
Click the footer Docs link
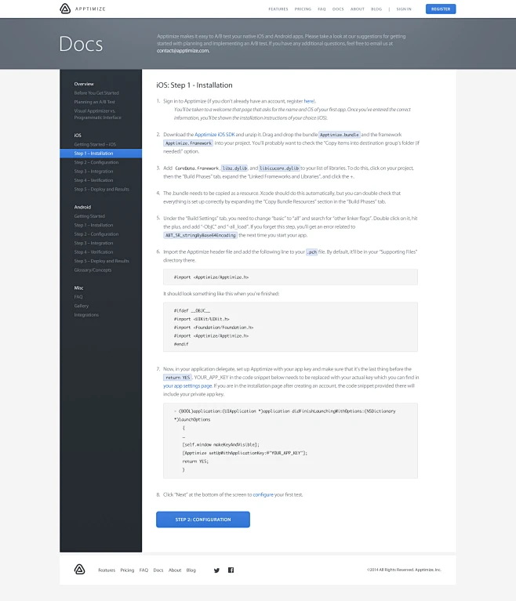(158, 570)
